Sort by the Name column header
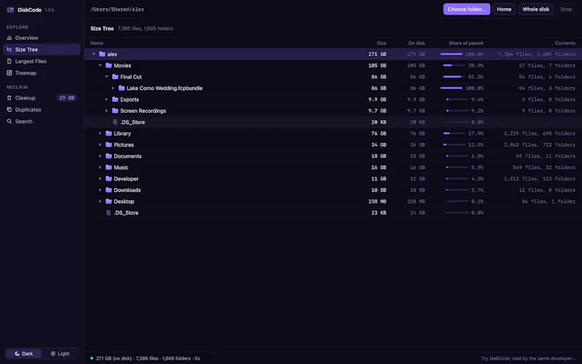Screen dimensions: 582x364 (97, 43)
